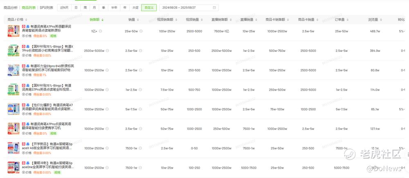The image size is (409, 178).
Task: Click blue badge icon on 【性价比爆款】 row
Action: coord(28,105)
